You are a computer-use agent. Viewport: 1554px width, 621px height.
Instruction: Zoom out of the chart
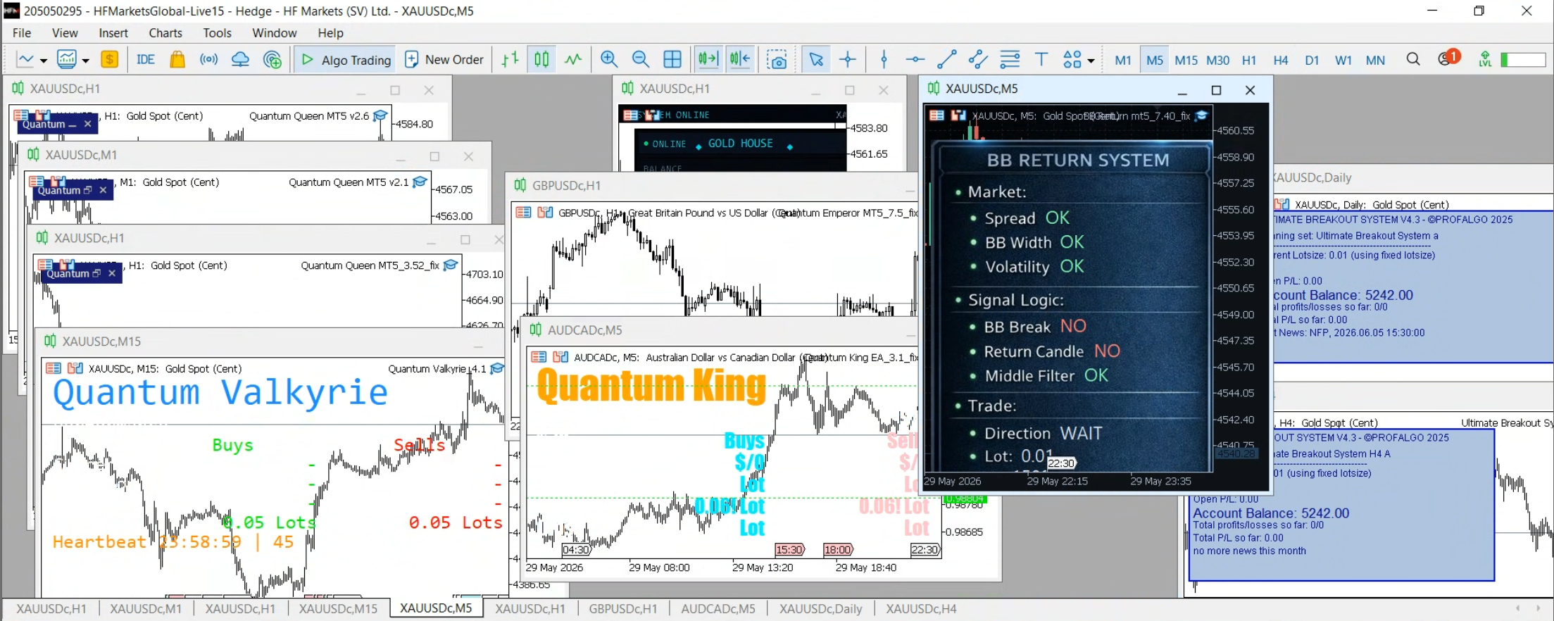click(640, 60)
